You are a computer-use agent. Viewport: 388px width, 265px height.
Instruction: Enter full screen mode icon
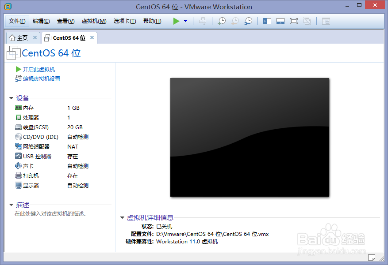294,22
